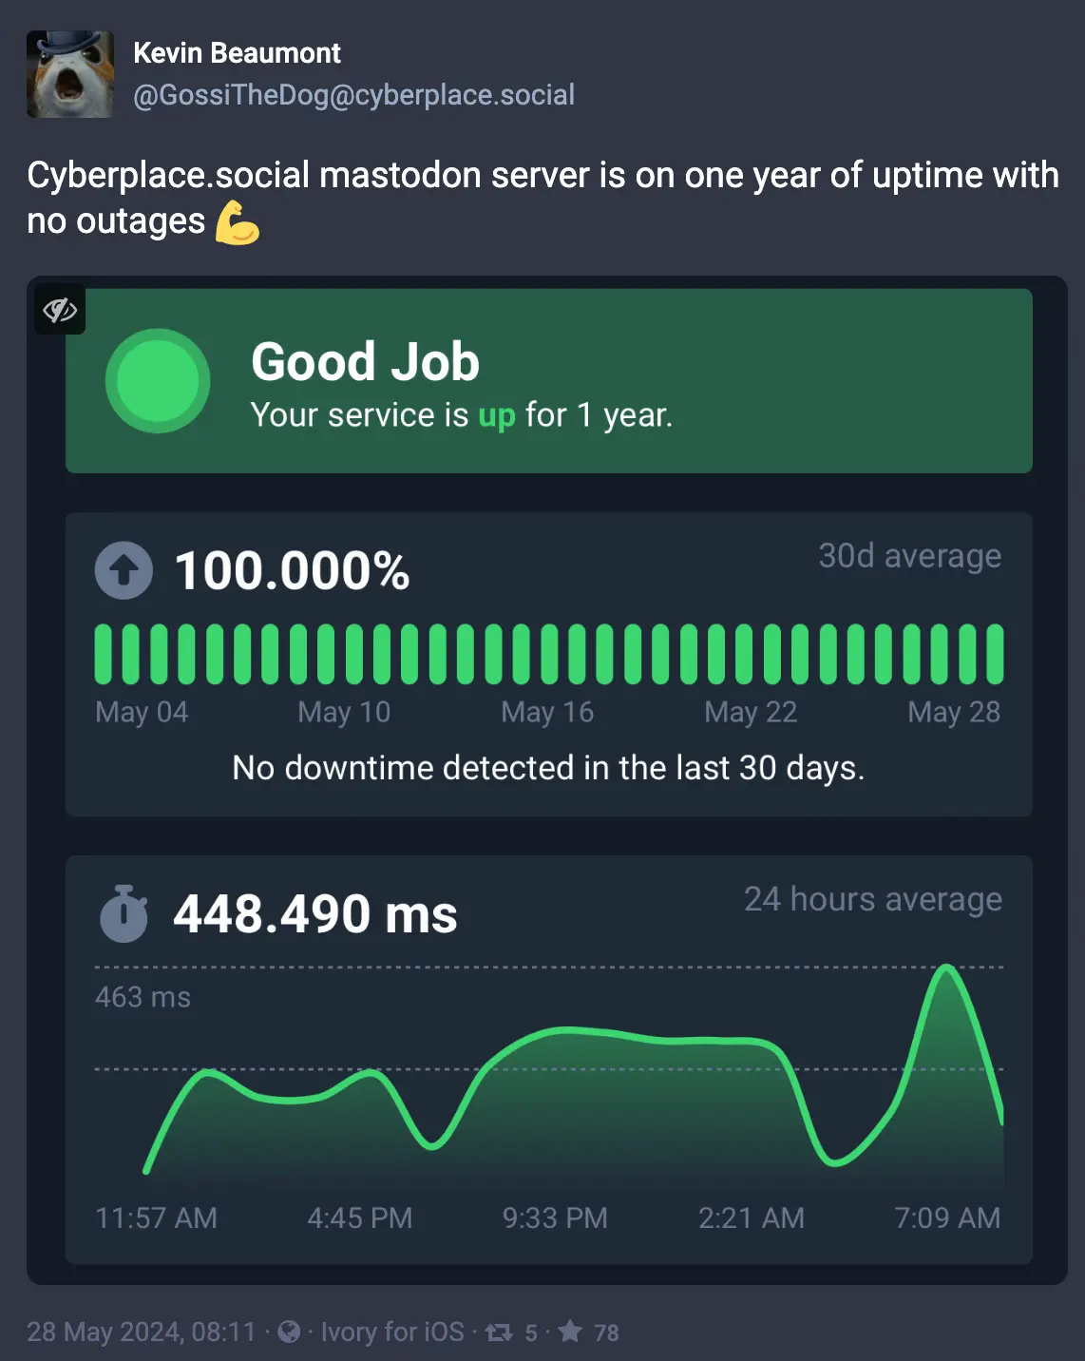Hide the uptime screenshot via the eye badge
This screenshot has height=1361, width=1085.
[59, 310]
